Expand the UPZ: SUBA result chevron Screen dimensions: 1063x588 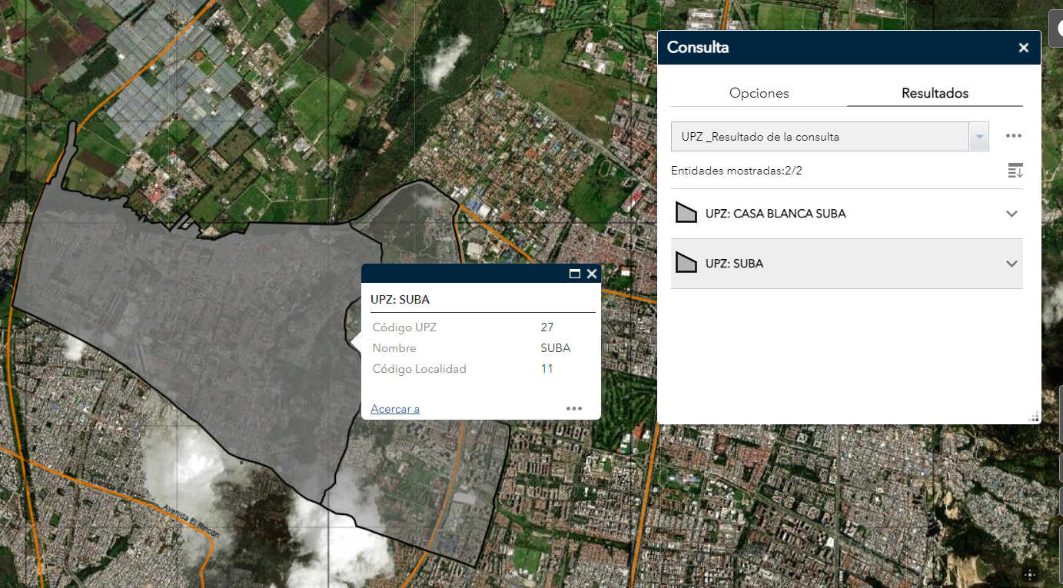pyautogui.click(x=1012, y=264)
